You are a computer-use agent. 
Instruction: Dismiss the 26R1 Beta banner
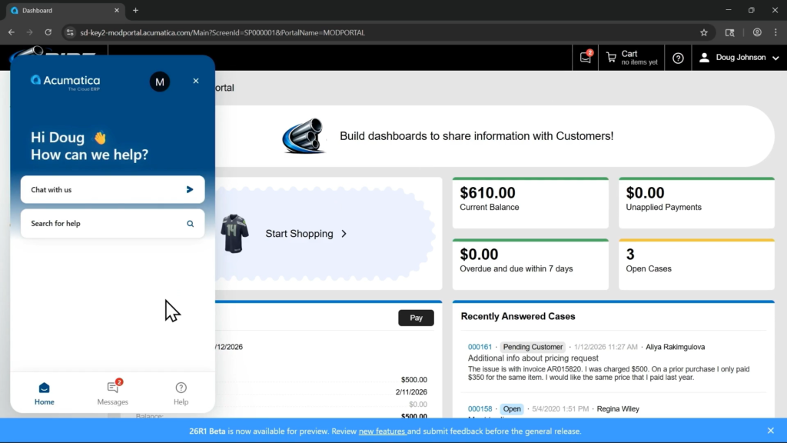[771, 431]
